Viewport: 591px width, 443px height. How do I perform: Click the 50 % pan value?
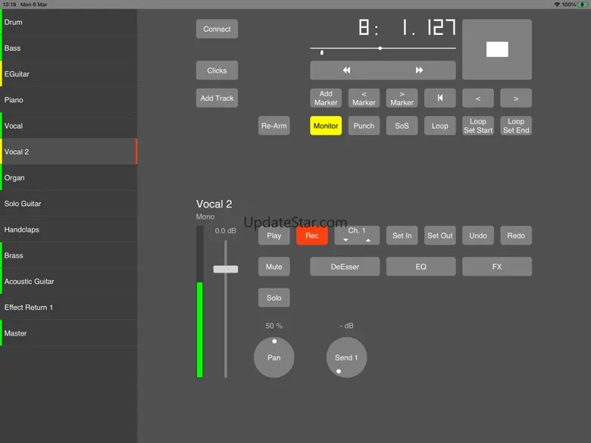(x=274, y=326)
